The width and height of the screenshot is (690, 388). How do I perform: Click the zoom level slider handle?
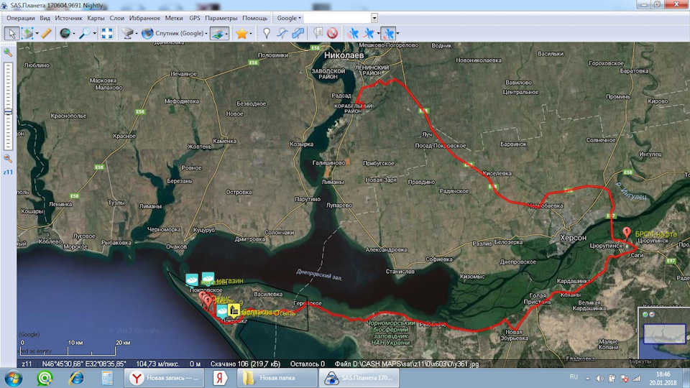(8, 112)
